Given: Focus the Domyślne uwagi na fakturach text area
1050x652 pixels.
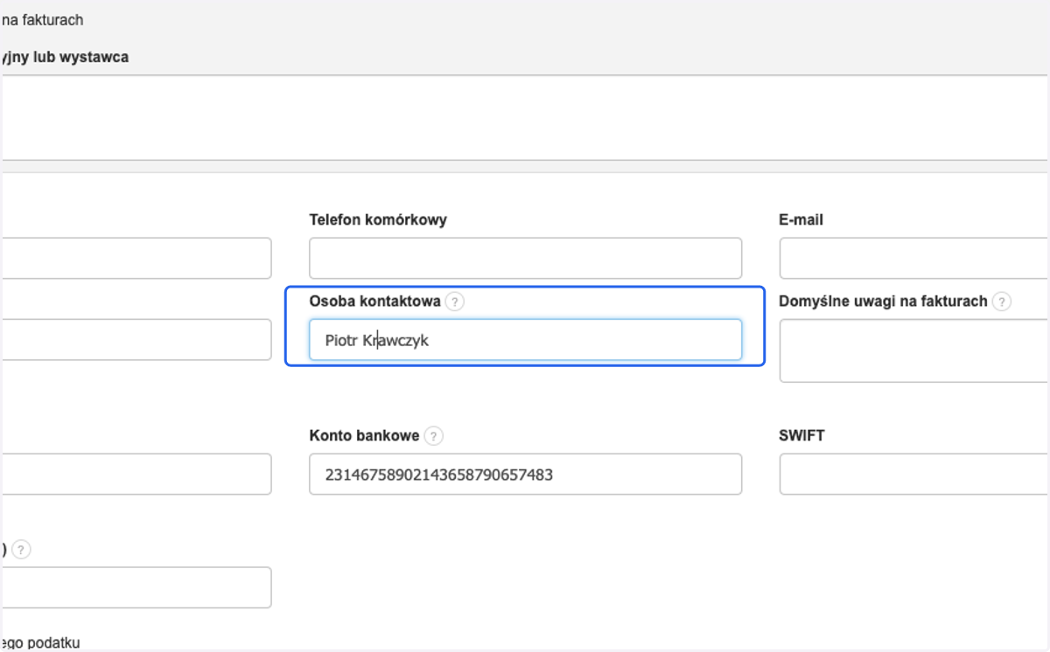Looking at the screenshot, I should [914, 350].
